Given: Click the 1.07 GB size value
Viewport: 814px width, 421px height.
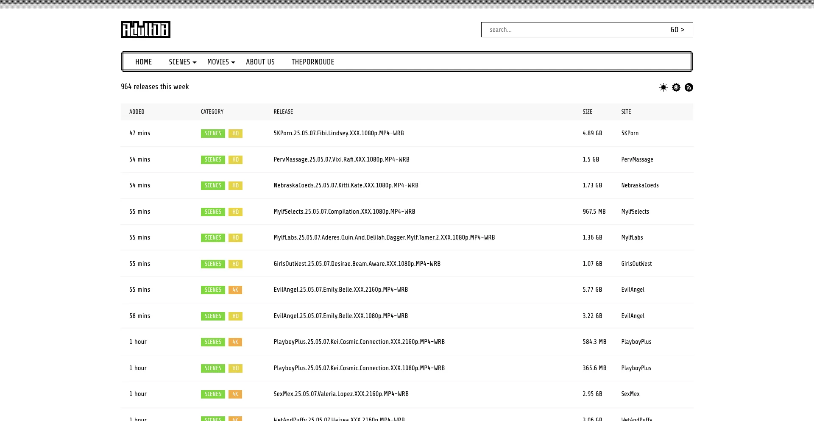Looking at the screenshot, I should (x=592, y=264).
